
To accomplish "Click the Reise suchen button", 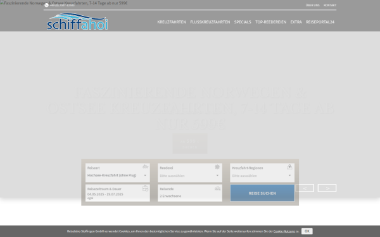I will pyautogui.click(x=262, y=193).
